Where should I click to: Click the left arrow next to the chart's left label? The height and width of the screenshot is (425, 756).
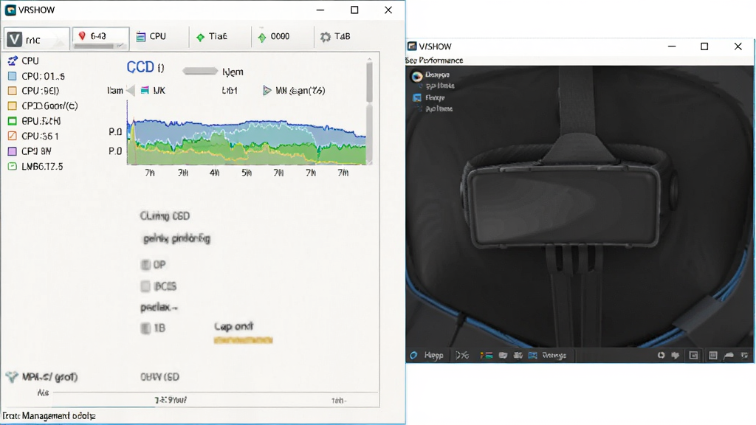pos(130,90)
